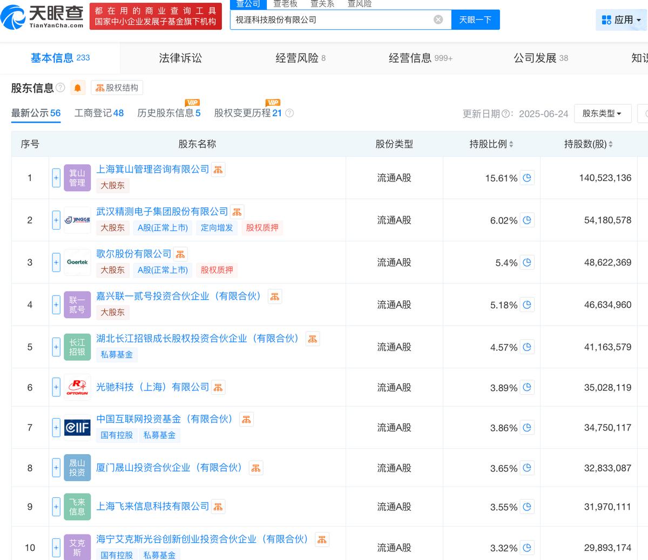Open 光驰科技（上海）有限公司 link

(x=152, y=387)
